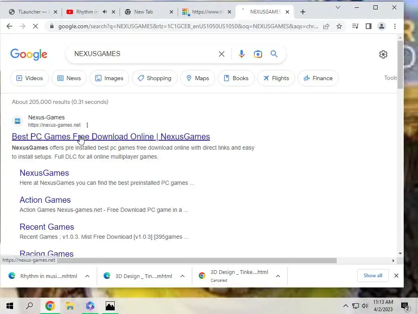Filter results by Flights

[276, 78]
